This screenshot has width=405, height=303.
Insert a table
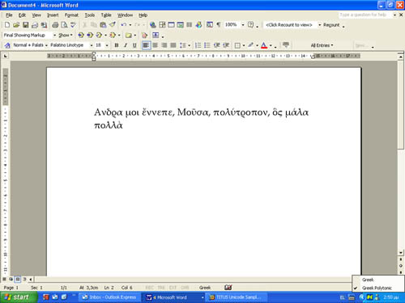(x=171, y=25)
